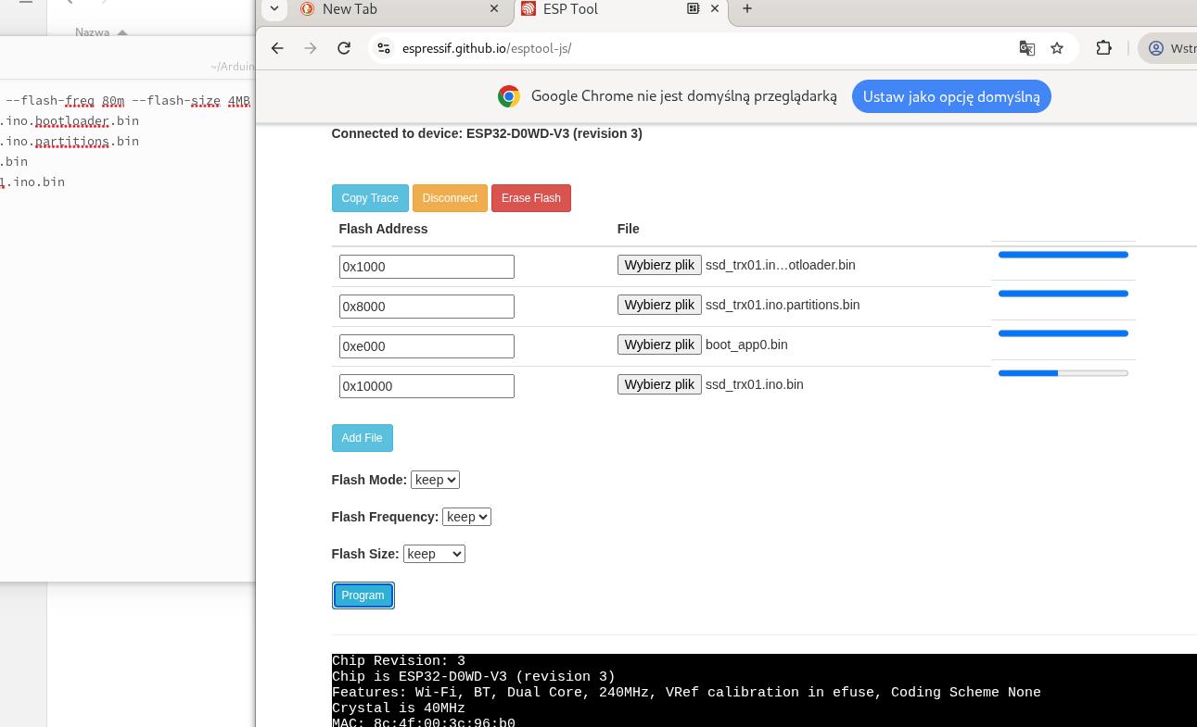Open site information icon in address bar
The width and height of the screenshot is (1197, 727).
[384, 48]
